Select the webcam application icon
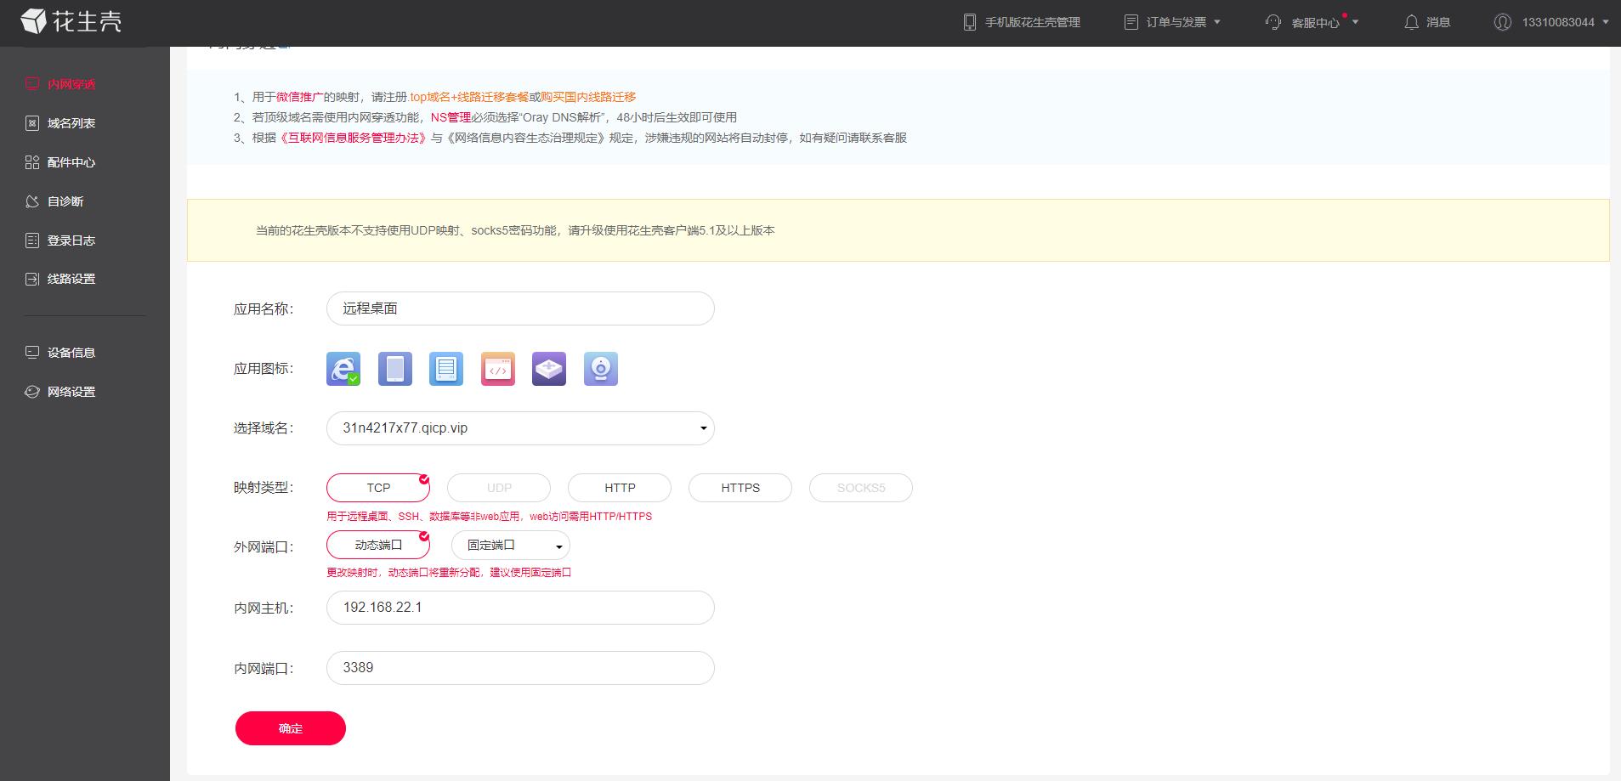Screen dimensions: 1621x781 pos(600,368)
